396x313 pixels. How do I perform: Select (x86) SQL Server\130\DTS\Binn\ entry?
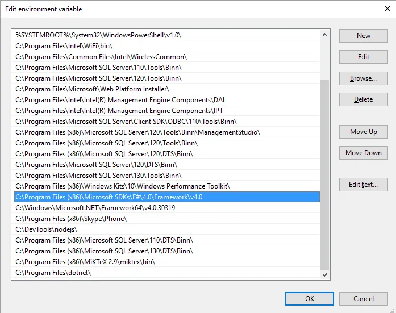click(167, 251)
